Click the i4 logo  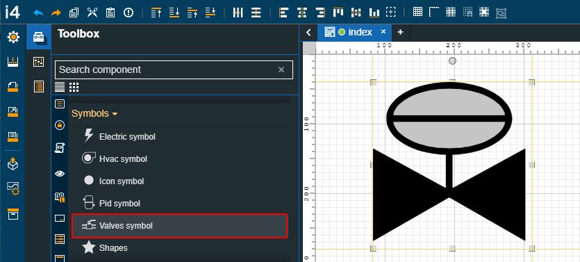pos(13,13)
